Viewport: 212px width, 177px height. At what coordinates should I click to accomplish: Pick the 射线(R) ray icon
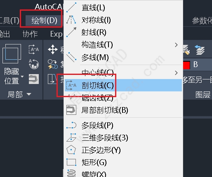coord(71,32)
